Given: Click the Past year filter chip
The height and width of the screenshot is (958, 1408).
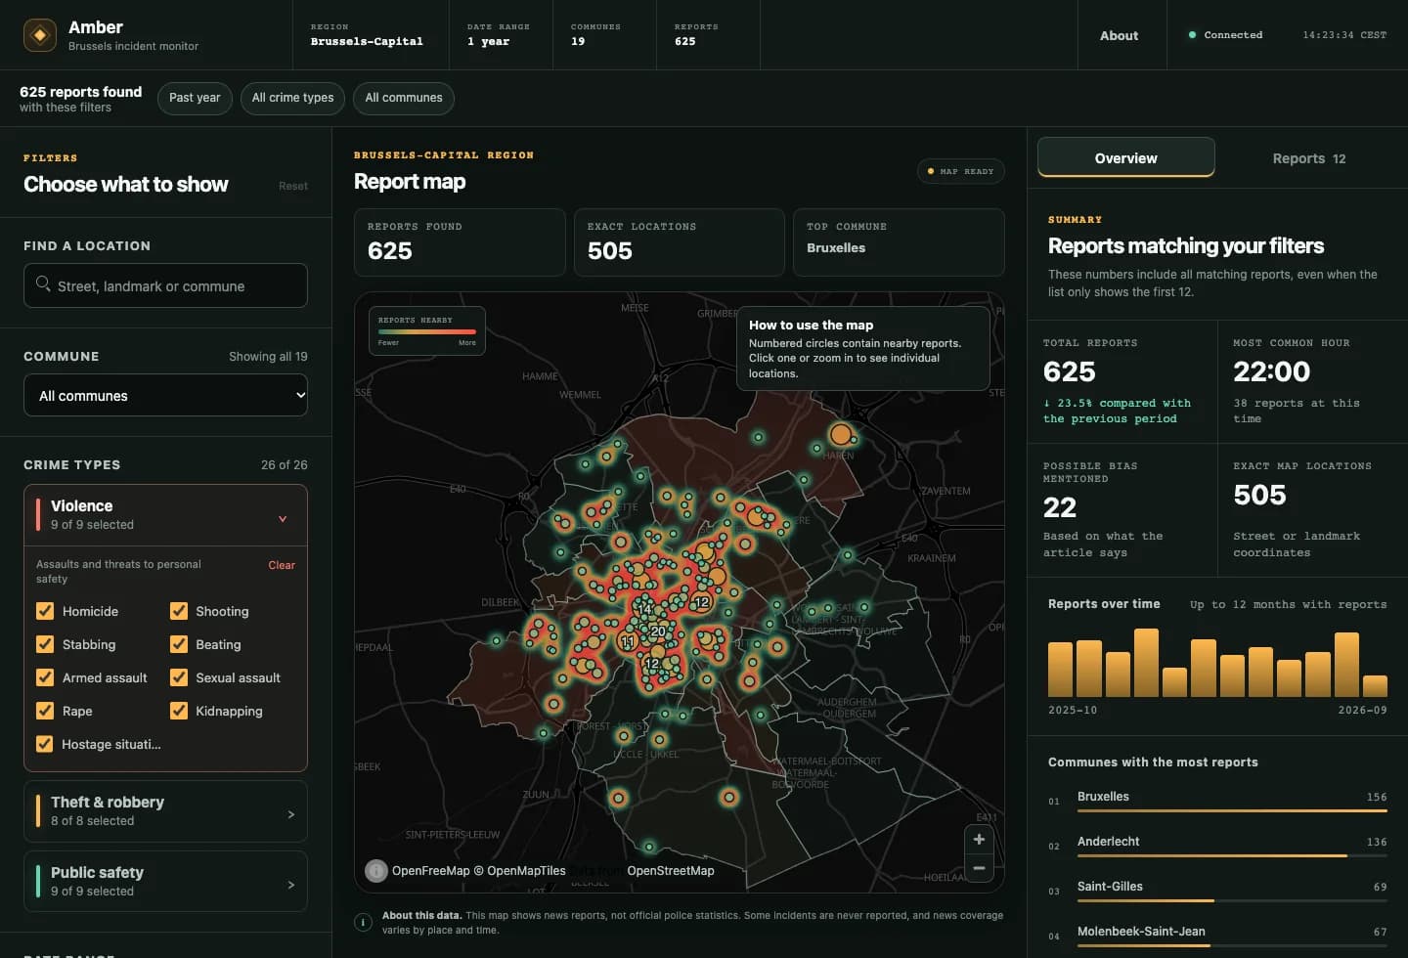Looking at the screenshot, I should coord(195,98).
